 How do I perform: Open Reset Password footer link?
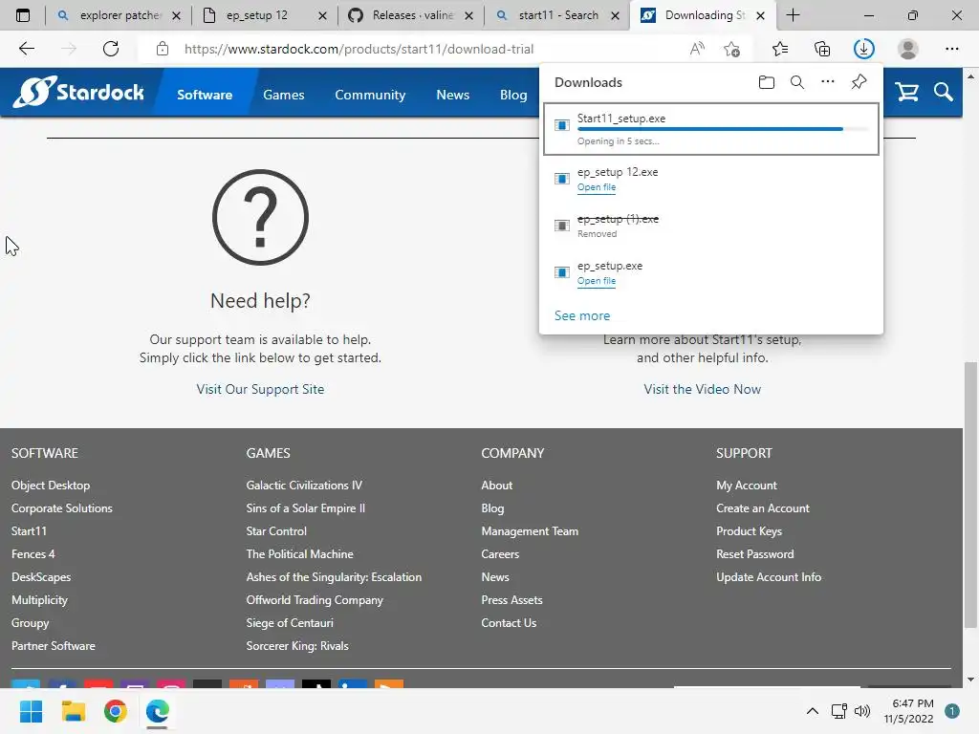(755, 554)
